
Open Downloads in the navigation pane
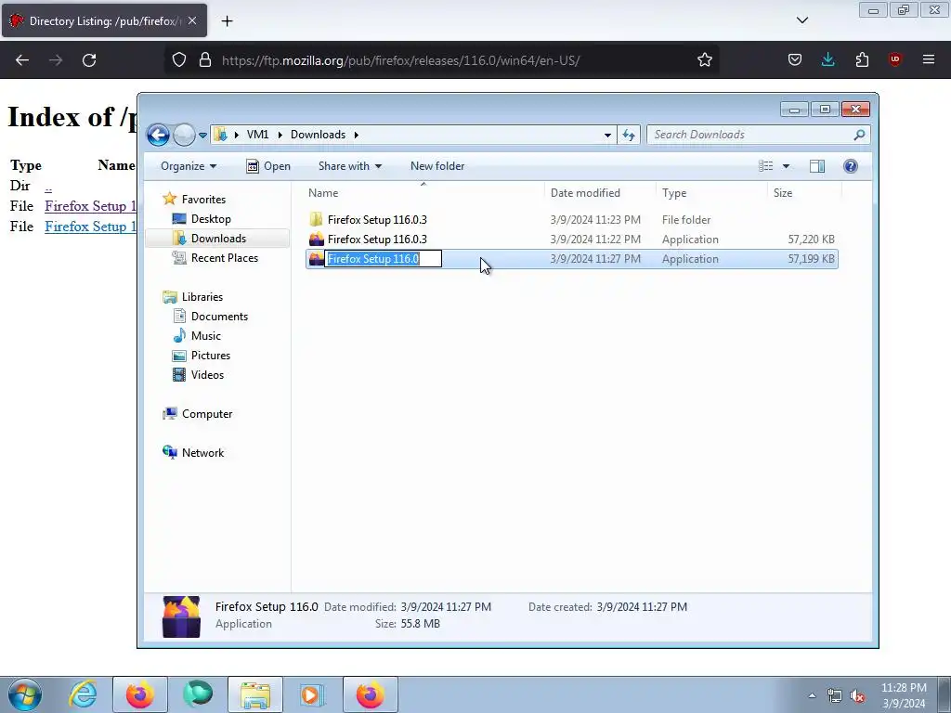point(218,239)
